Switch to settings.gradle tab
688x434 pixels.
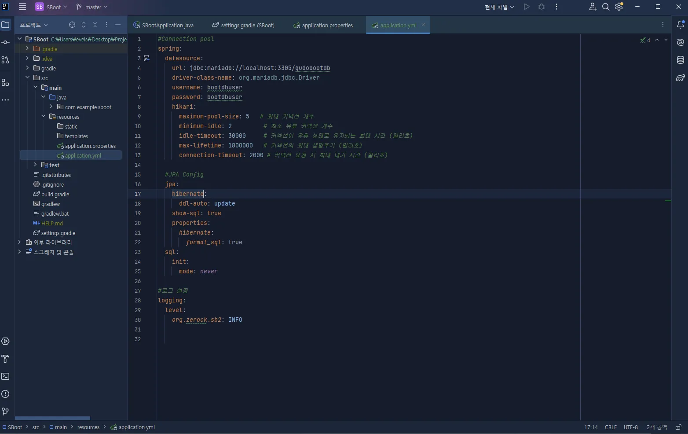click(x=243, y=25)
